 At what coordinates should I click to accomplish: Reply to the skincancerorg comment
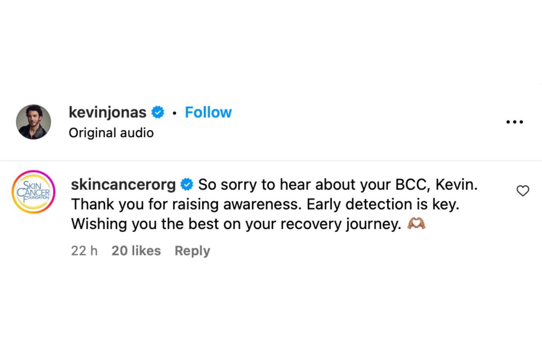pyautogui.click(x=192, y=251)
